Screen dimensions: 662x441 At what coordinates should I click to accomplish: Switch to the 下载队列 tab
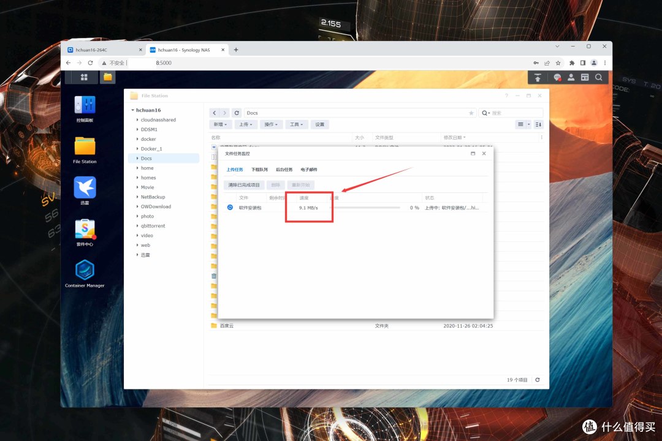pyautogui.click(x=259, y=170)
